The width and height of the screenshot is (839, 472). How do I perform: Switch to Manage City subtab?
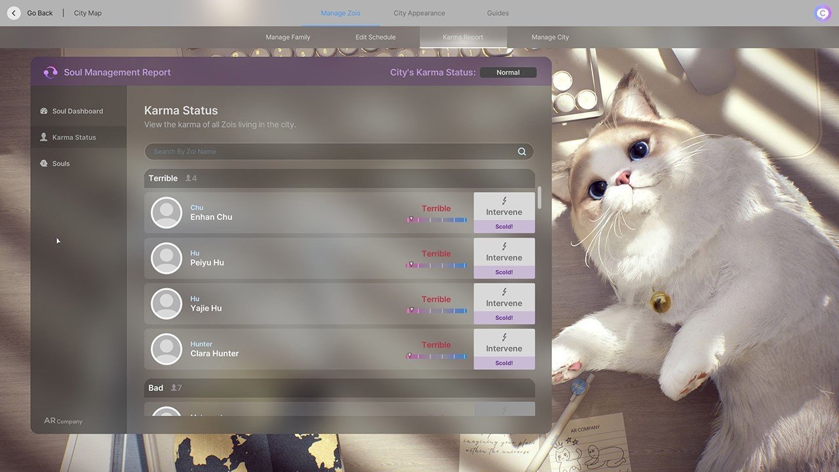point(550,37)
